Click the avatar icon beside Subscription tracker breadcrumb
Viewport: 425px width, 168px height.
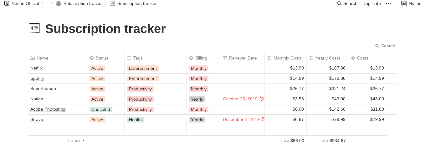pyautogui.click(x=59, y=3)
